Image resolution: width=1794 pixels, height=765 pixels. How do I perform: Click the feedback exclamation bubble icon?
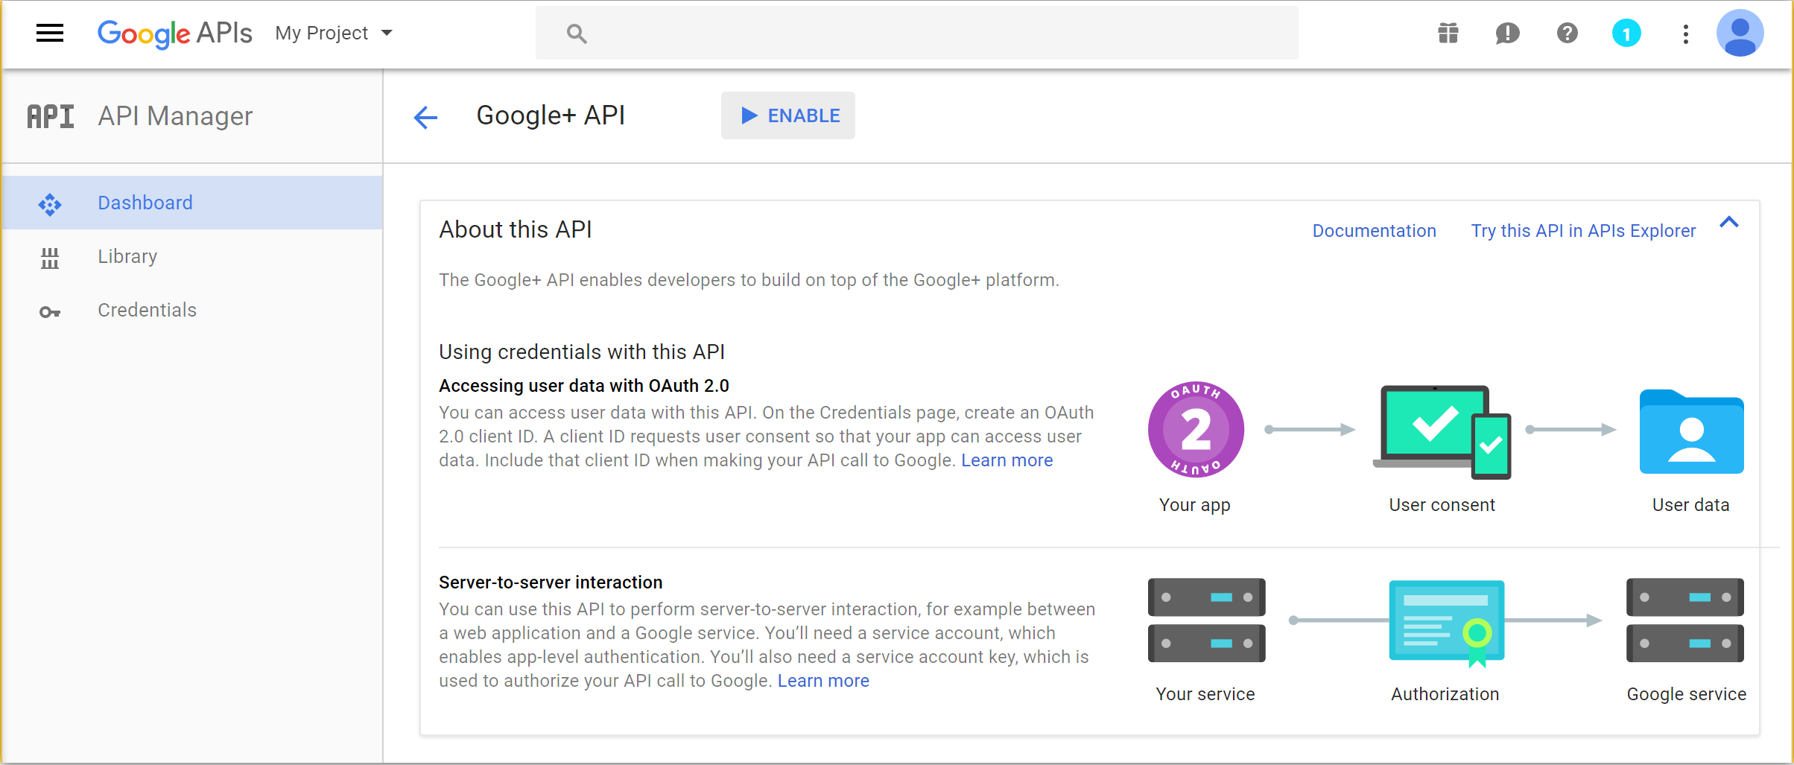click(x=1507, y=34)
